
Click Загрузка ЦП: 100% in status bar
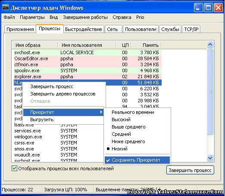point(66,190)
